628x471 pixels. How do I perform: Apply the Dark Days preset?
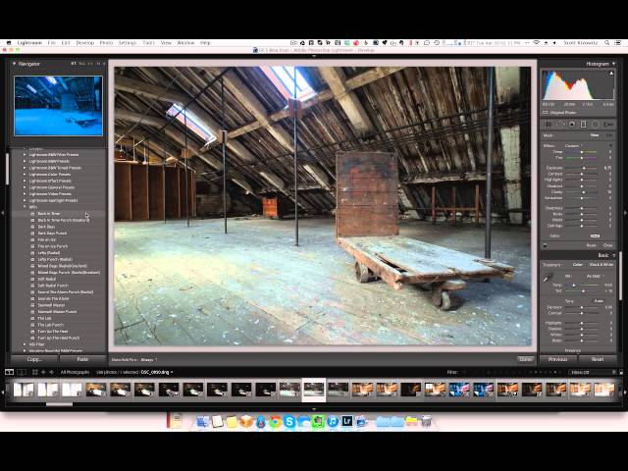click(46, 227)
